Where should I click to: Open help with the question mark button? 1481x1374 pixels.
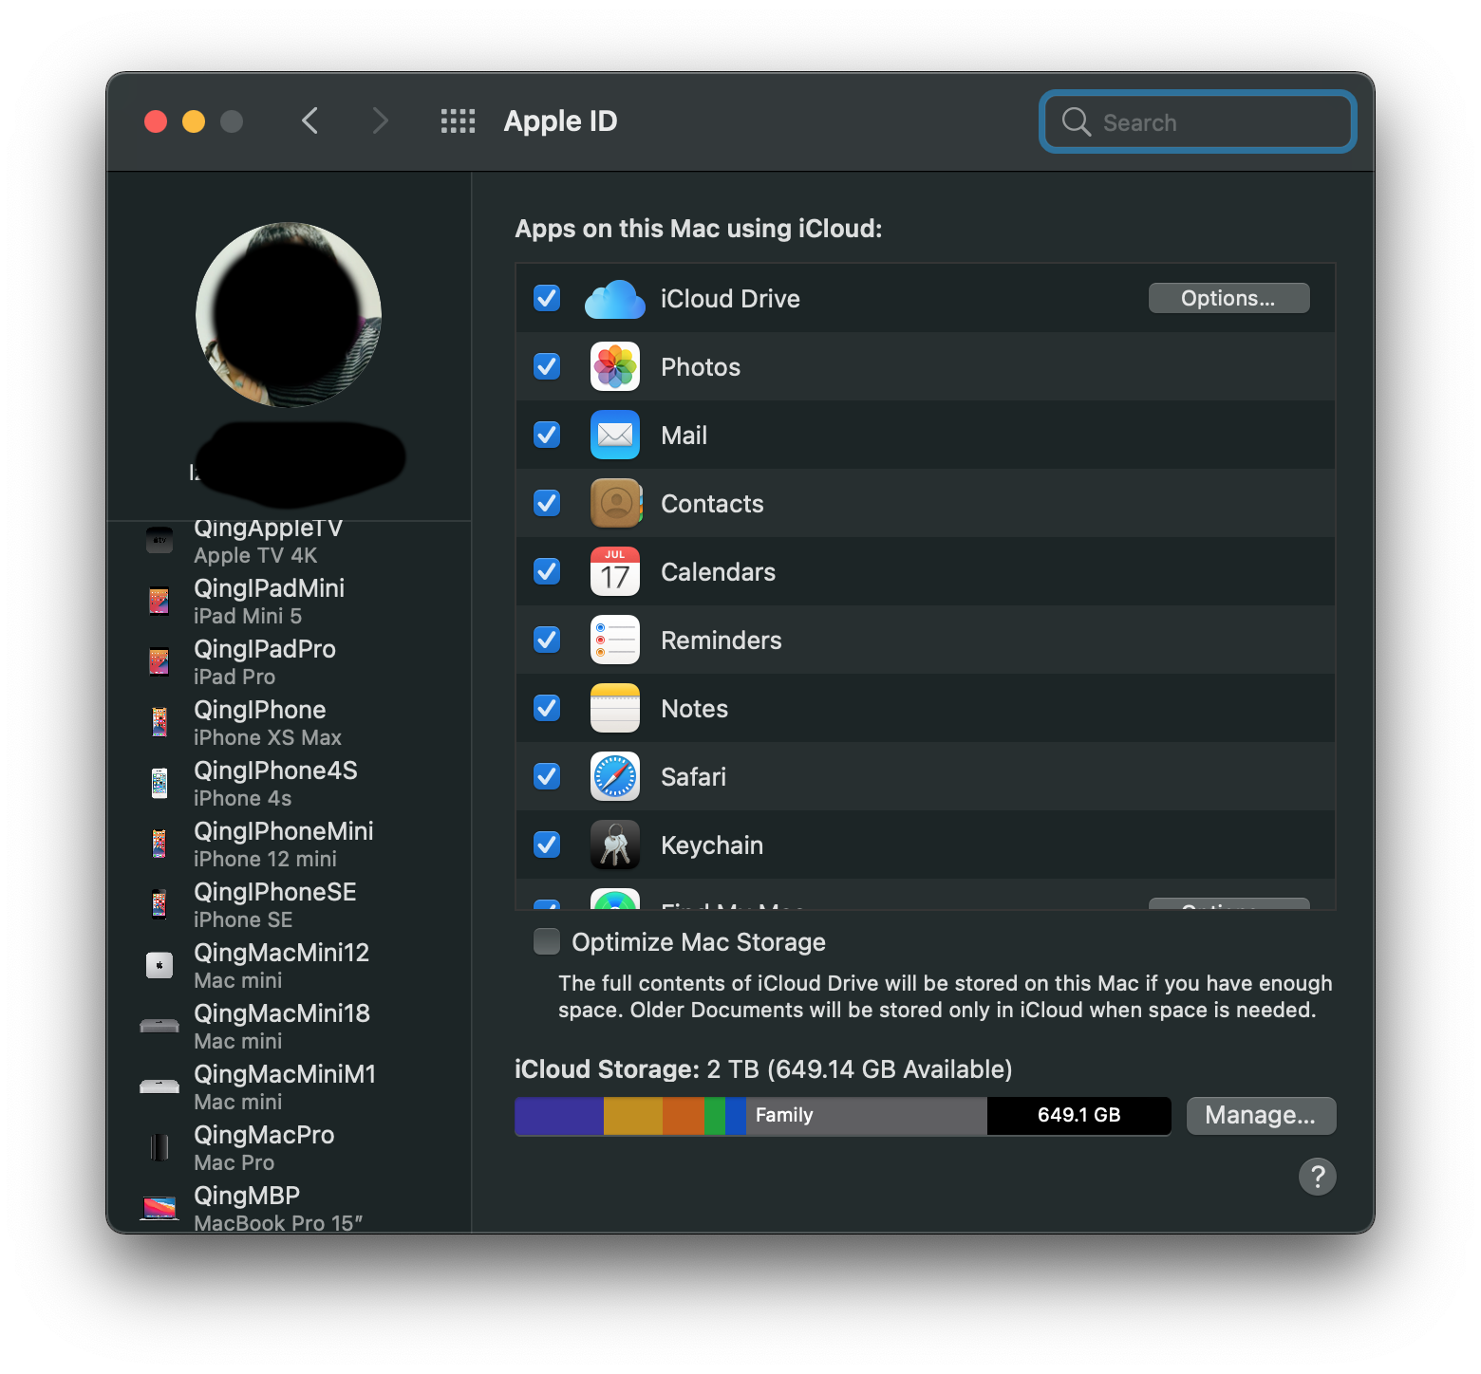click(x=1318, y=1177)
